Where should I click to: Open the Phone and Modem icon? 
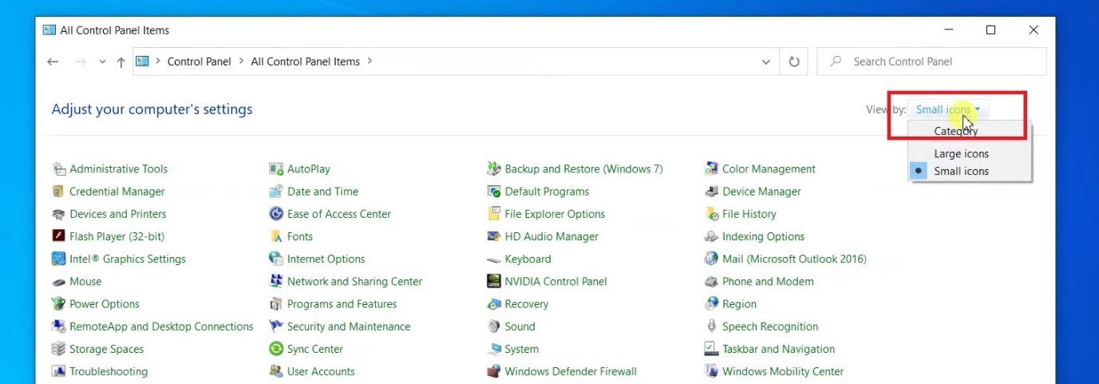point(711,282)
